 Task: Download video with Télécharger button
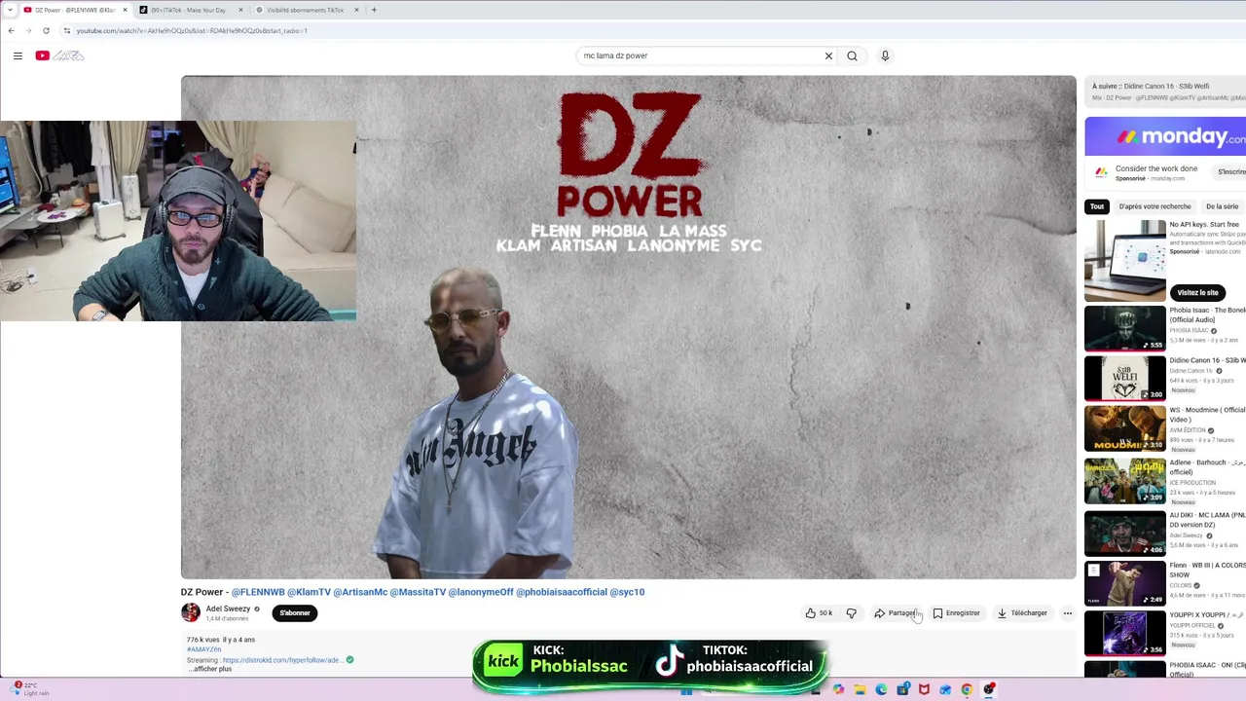[1022, 613]
